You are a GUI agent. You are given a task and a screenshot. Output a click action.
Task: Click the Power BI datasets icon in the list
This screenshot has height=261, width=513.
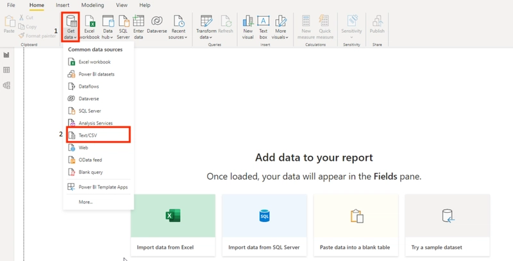(x=71, y=74)
